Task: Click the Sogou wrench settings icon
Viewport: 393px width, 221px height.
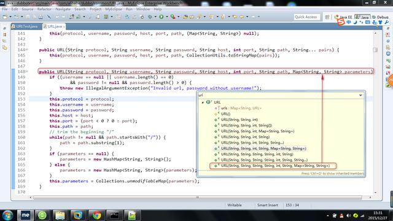Action: click(x=387, y=22)
